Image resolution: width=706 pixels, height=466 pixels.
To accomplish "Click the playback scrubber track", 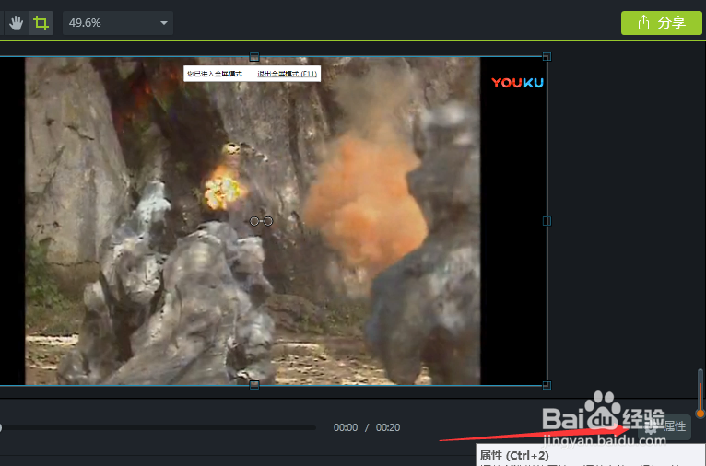I will [158, 427].
